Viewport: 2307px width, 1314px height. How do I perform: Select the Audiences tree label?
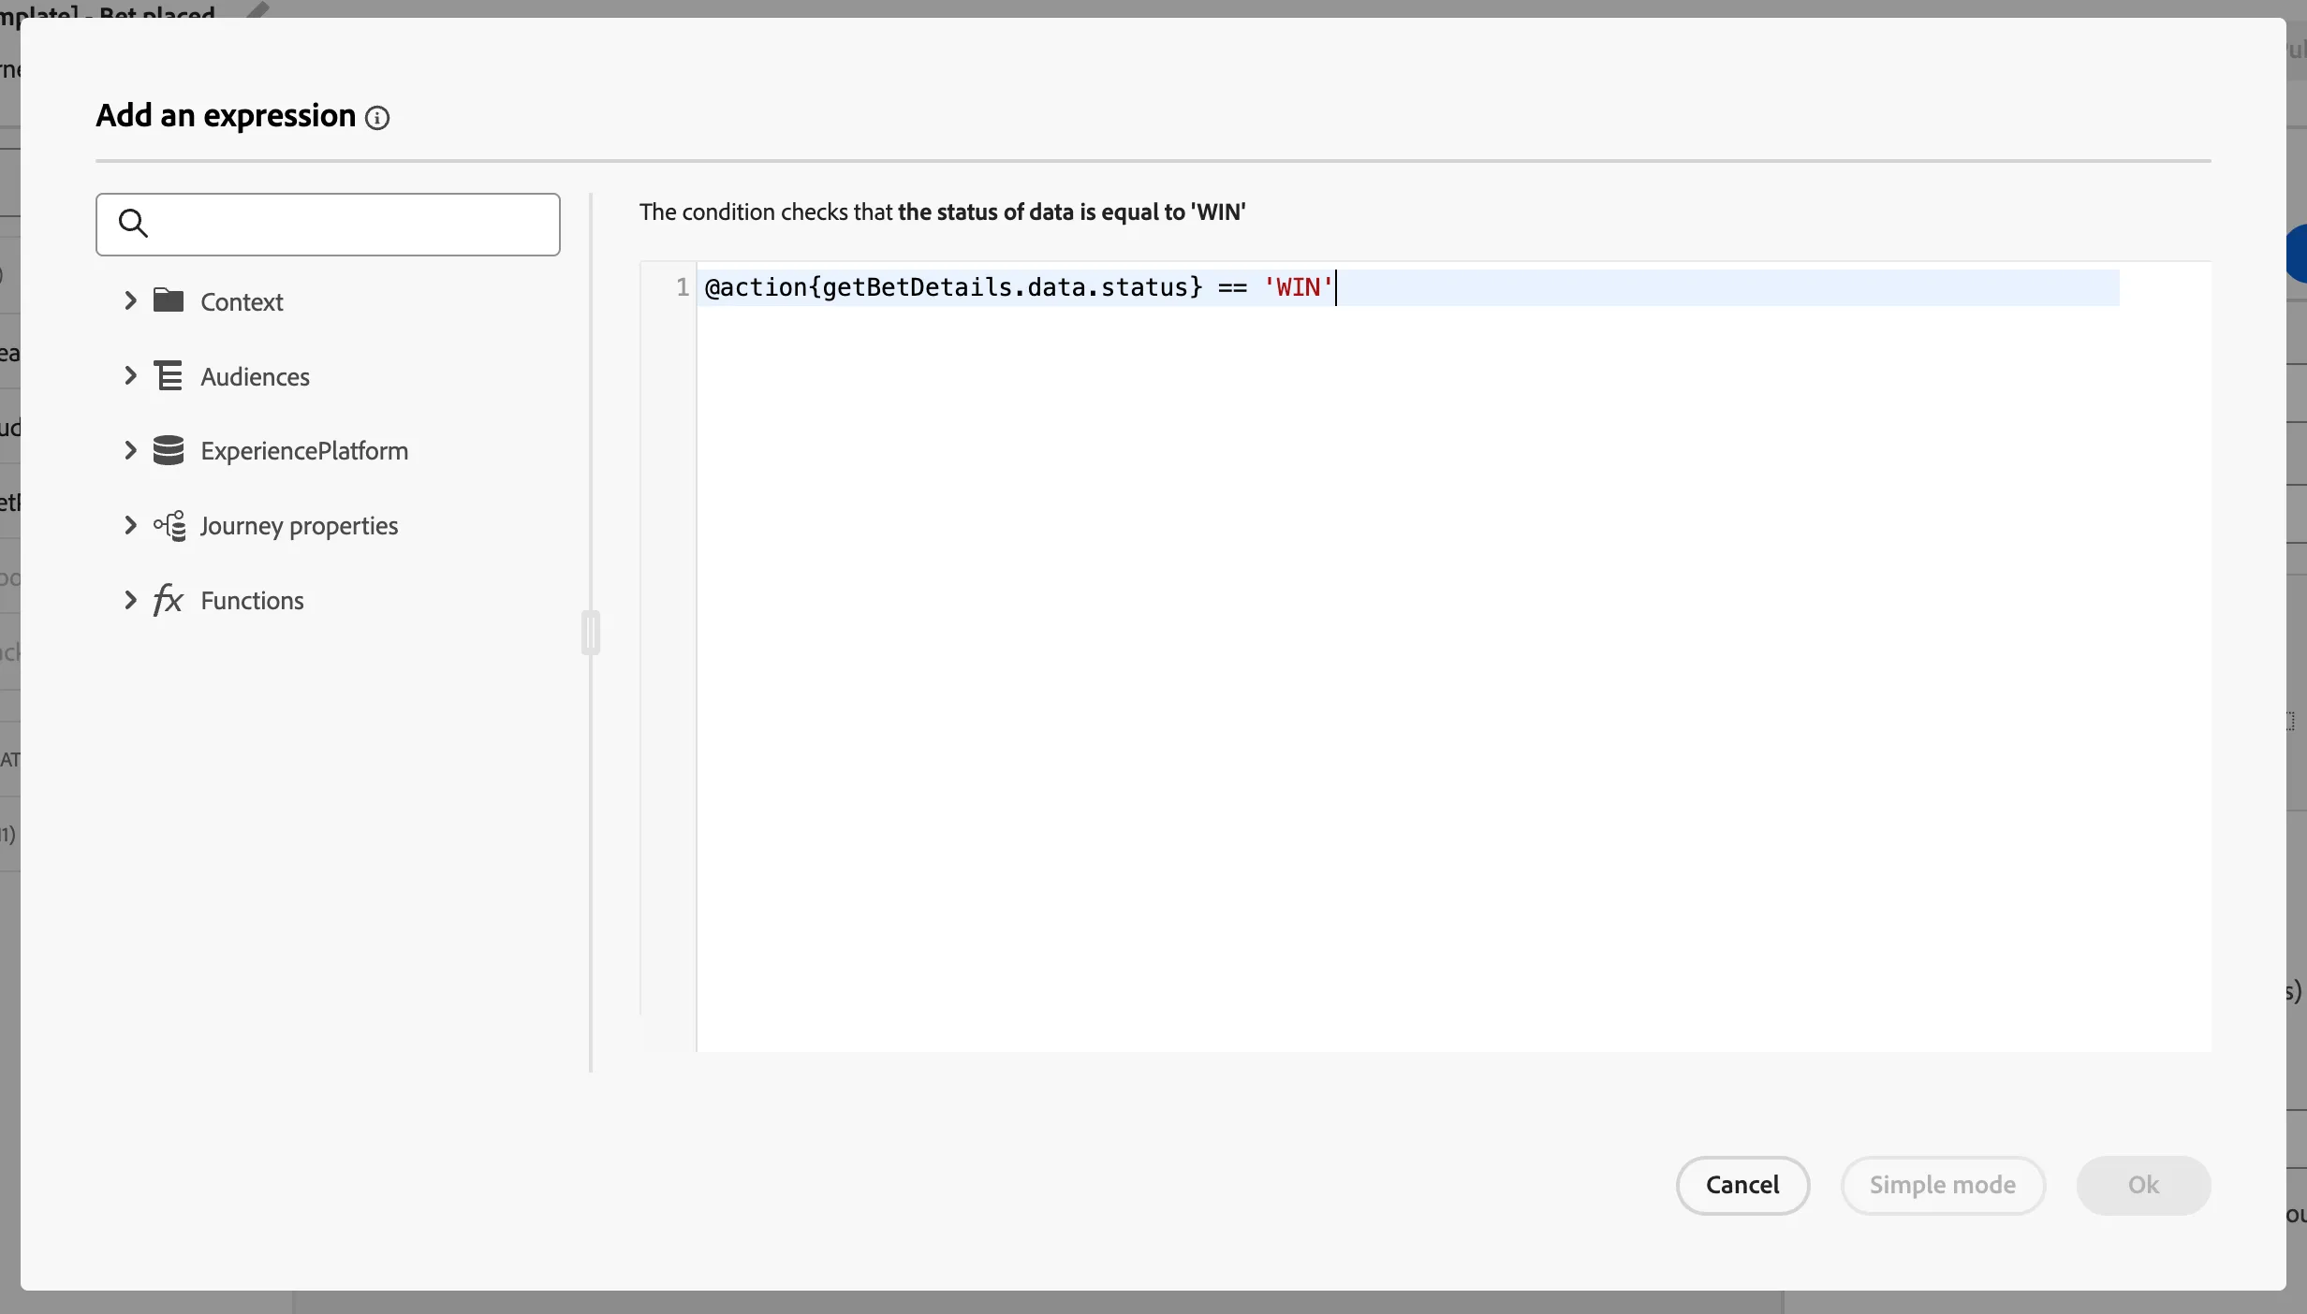click(255, 376)
